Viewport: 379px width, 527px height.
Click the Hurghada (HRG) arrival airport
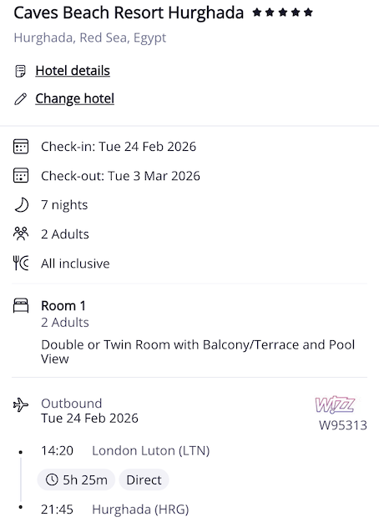point(140,509)
